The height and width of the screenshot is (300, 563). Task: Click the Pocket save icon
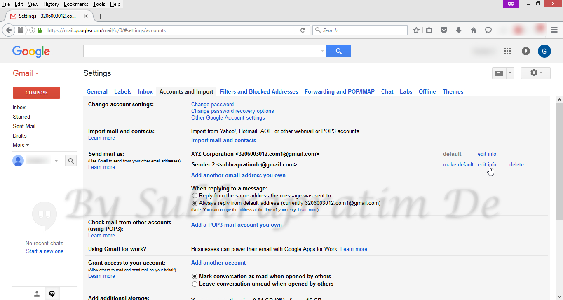pos(444,30)
